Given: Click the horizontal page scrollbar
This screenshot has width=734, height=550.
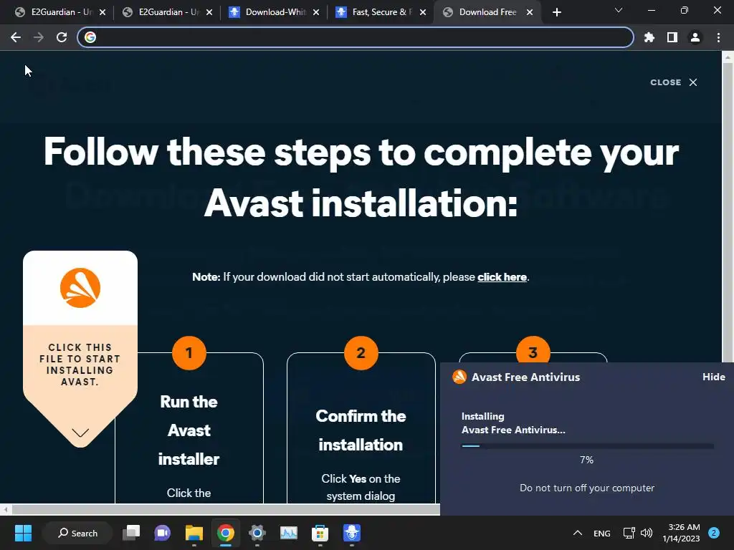Looking at the screenshot, I should point(226,509).
